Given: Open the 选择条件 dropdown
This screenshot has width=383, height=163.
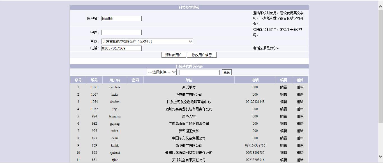Looking at the screenshot, I should (161, 72).
